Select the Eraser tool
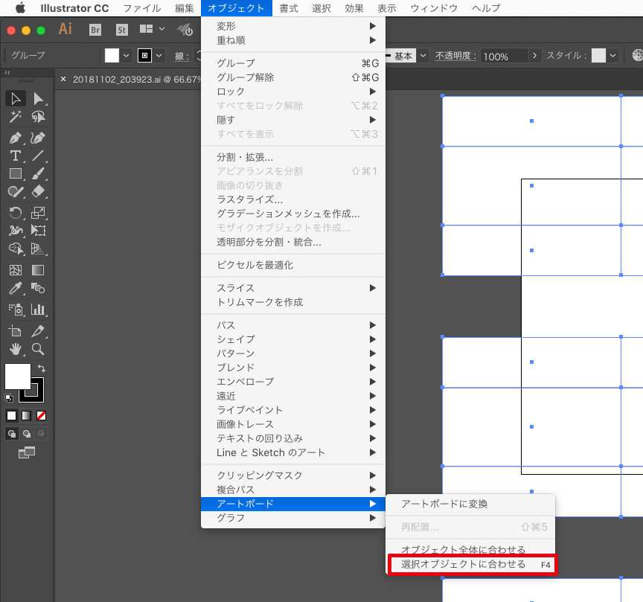 (38, 191)
